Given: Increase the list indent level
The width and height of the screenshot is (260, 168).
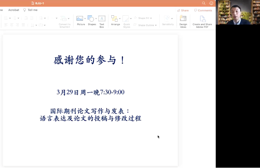Looking at the screenshot, I should coord(32,18).
